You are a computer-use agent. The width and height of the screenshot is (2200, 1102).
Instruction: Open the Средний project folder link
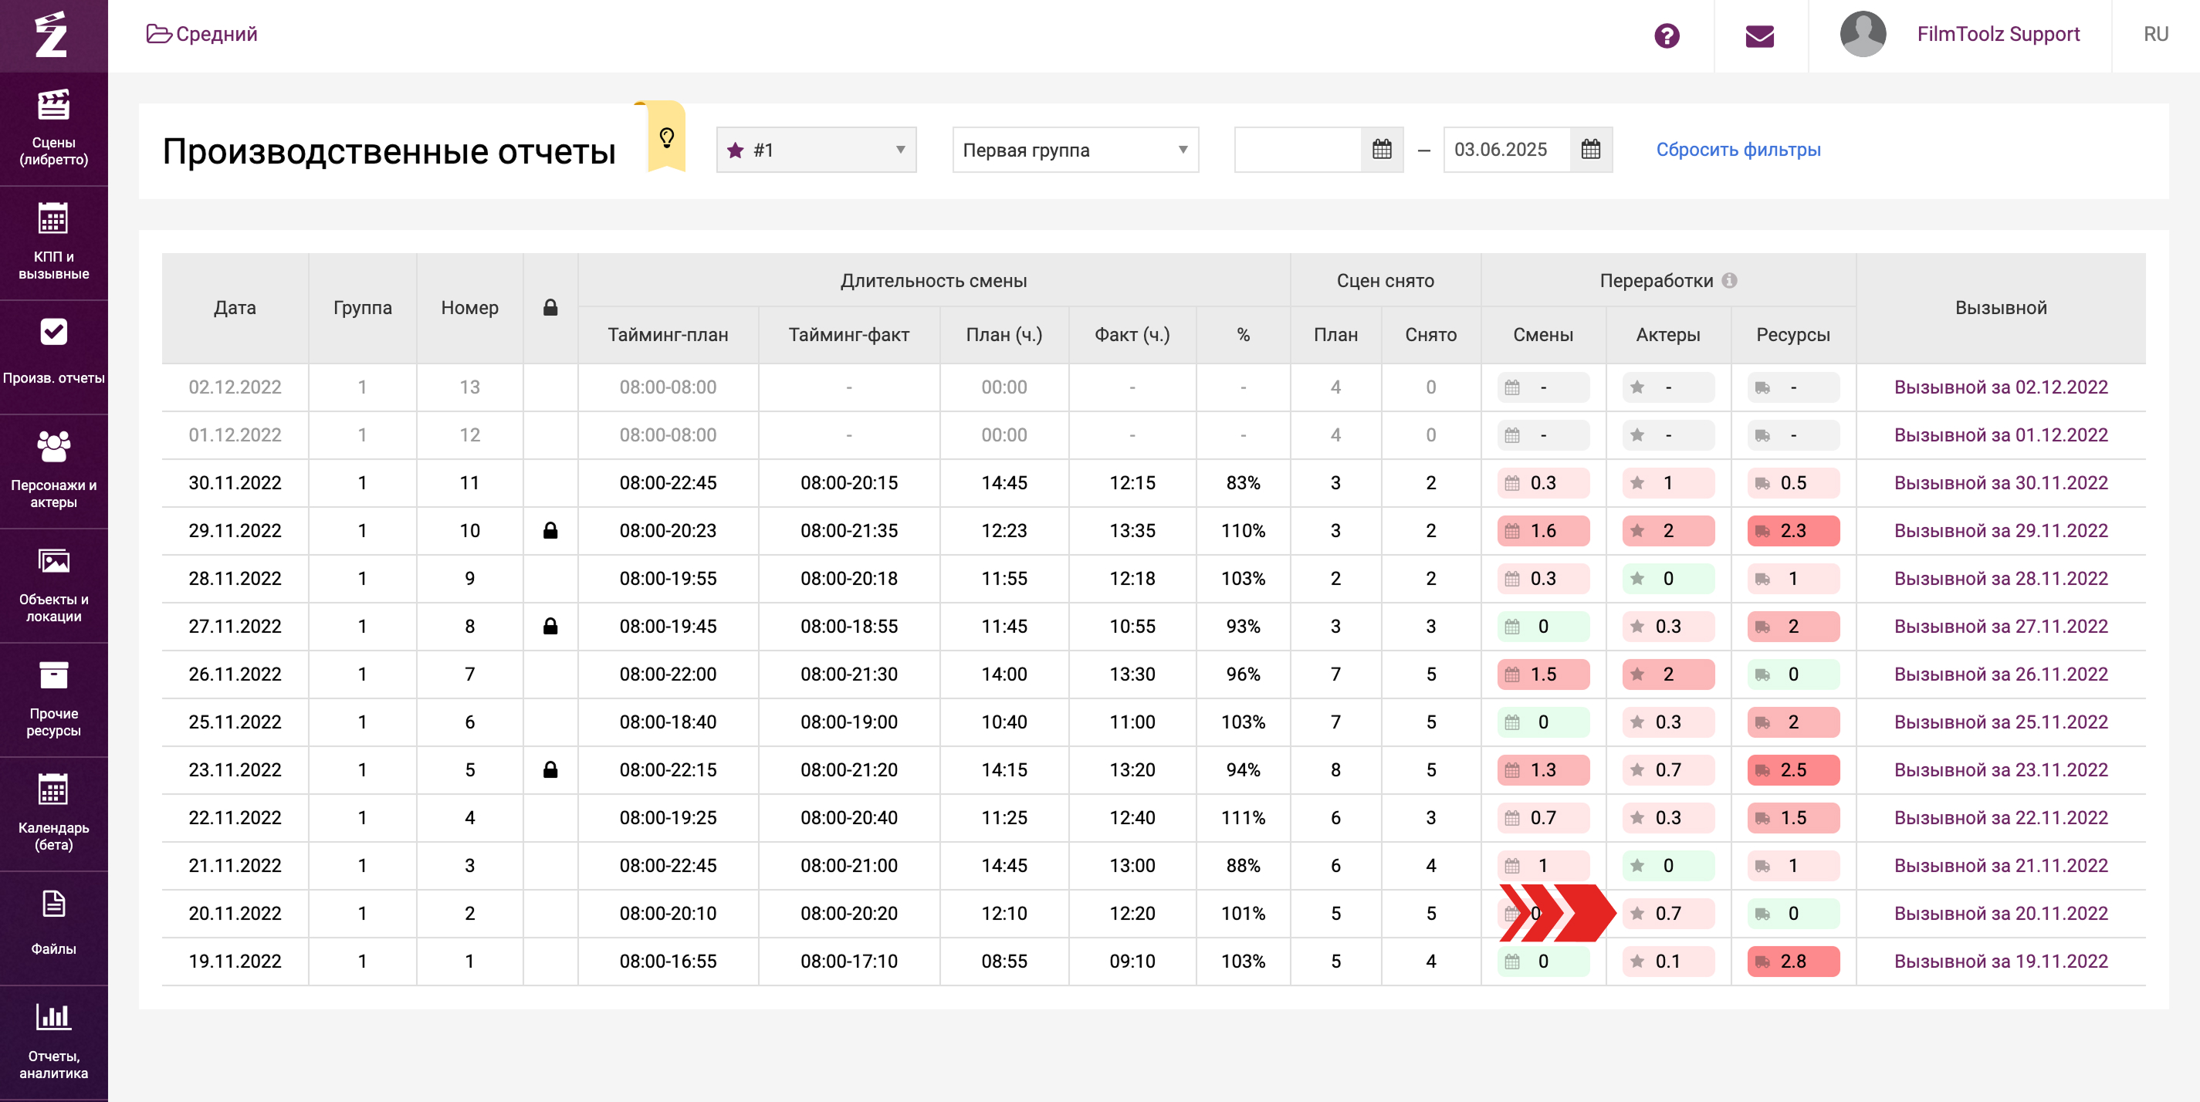click(202, 34)
